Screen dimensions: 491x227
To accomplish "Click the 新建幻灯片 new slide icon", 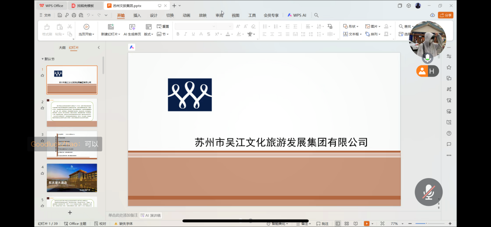I will (x=111, y=27).
